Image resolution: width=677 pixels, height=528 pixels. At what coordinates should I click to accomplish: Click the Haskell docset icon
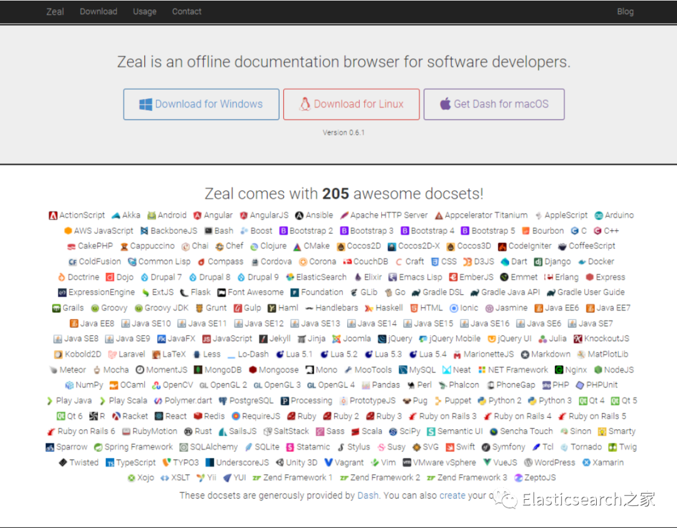(369, 309)
